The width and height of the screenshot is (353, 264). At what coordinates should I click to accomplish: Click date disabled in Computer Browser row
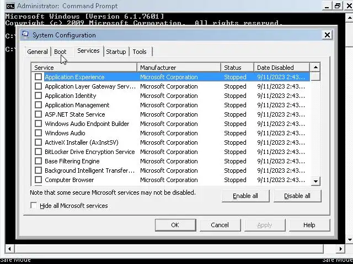coord(281,180)
